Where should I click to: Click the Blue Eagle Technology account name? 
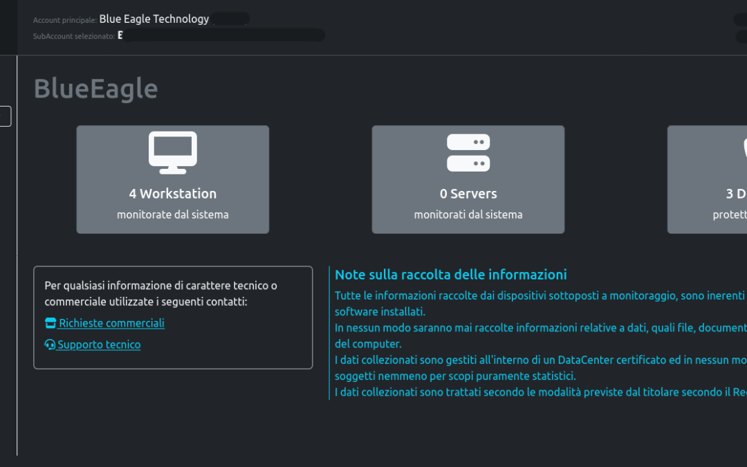pyautogui.click(x=154, y=19)
